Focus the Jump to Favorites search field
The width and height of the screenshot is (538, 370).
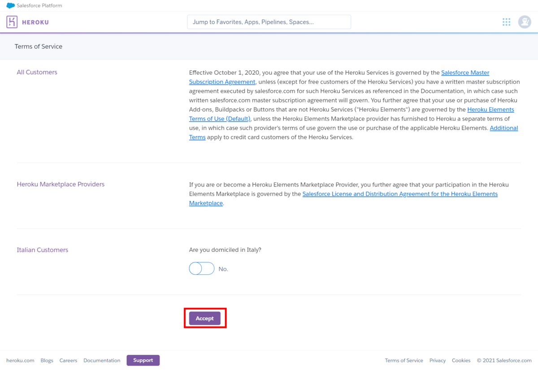(269, 22)
